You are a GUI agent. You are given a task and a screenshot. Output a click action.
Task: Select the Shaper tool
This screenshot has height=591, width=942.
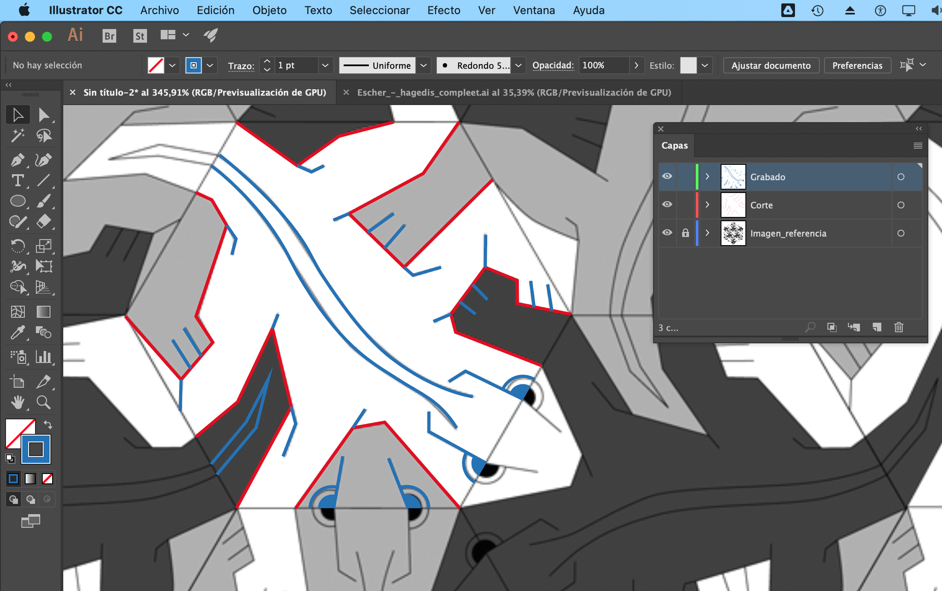click(x=18, y=222)
